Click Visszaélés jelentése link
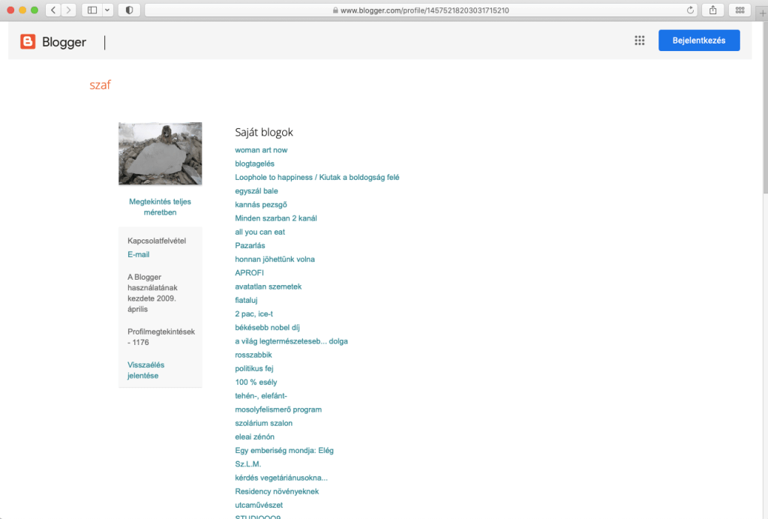The image size is (768, 519). [146, 370]
